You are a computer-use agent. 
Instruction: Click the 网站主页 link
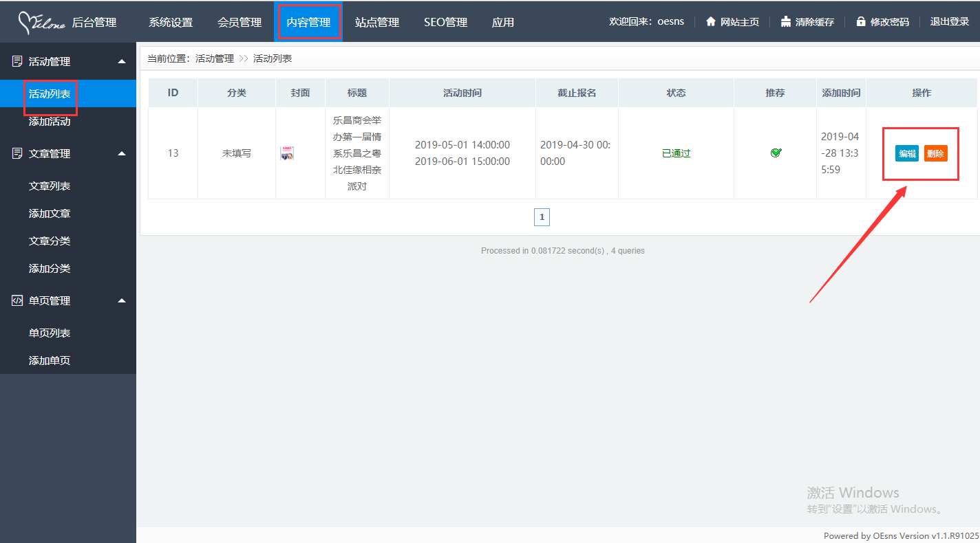click(x=740, y=22)
